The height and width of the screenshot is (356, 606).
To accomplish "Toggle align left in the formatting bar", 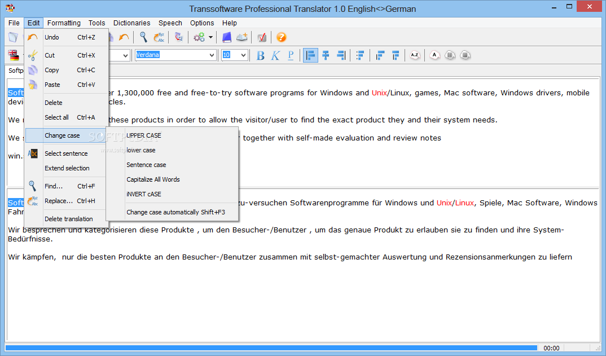I will pyautogui.click(x=310, y=55).
